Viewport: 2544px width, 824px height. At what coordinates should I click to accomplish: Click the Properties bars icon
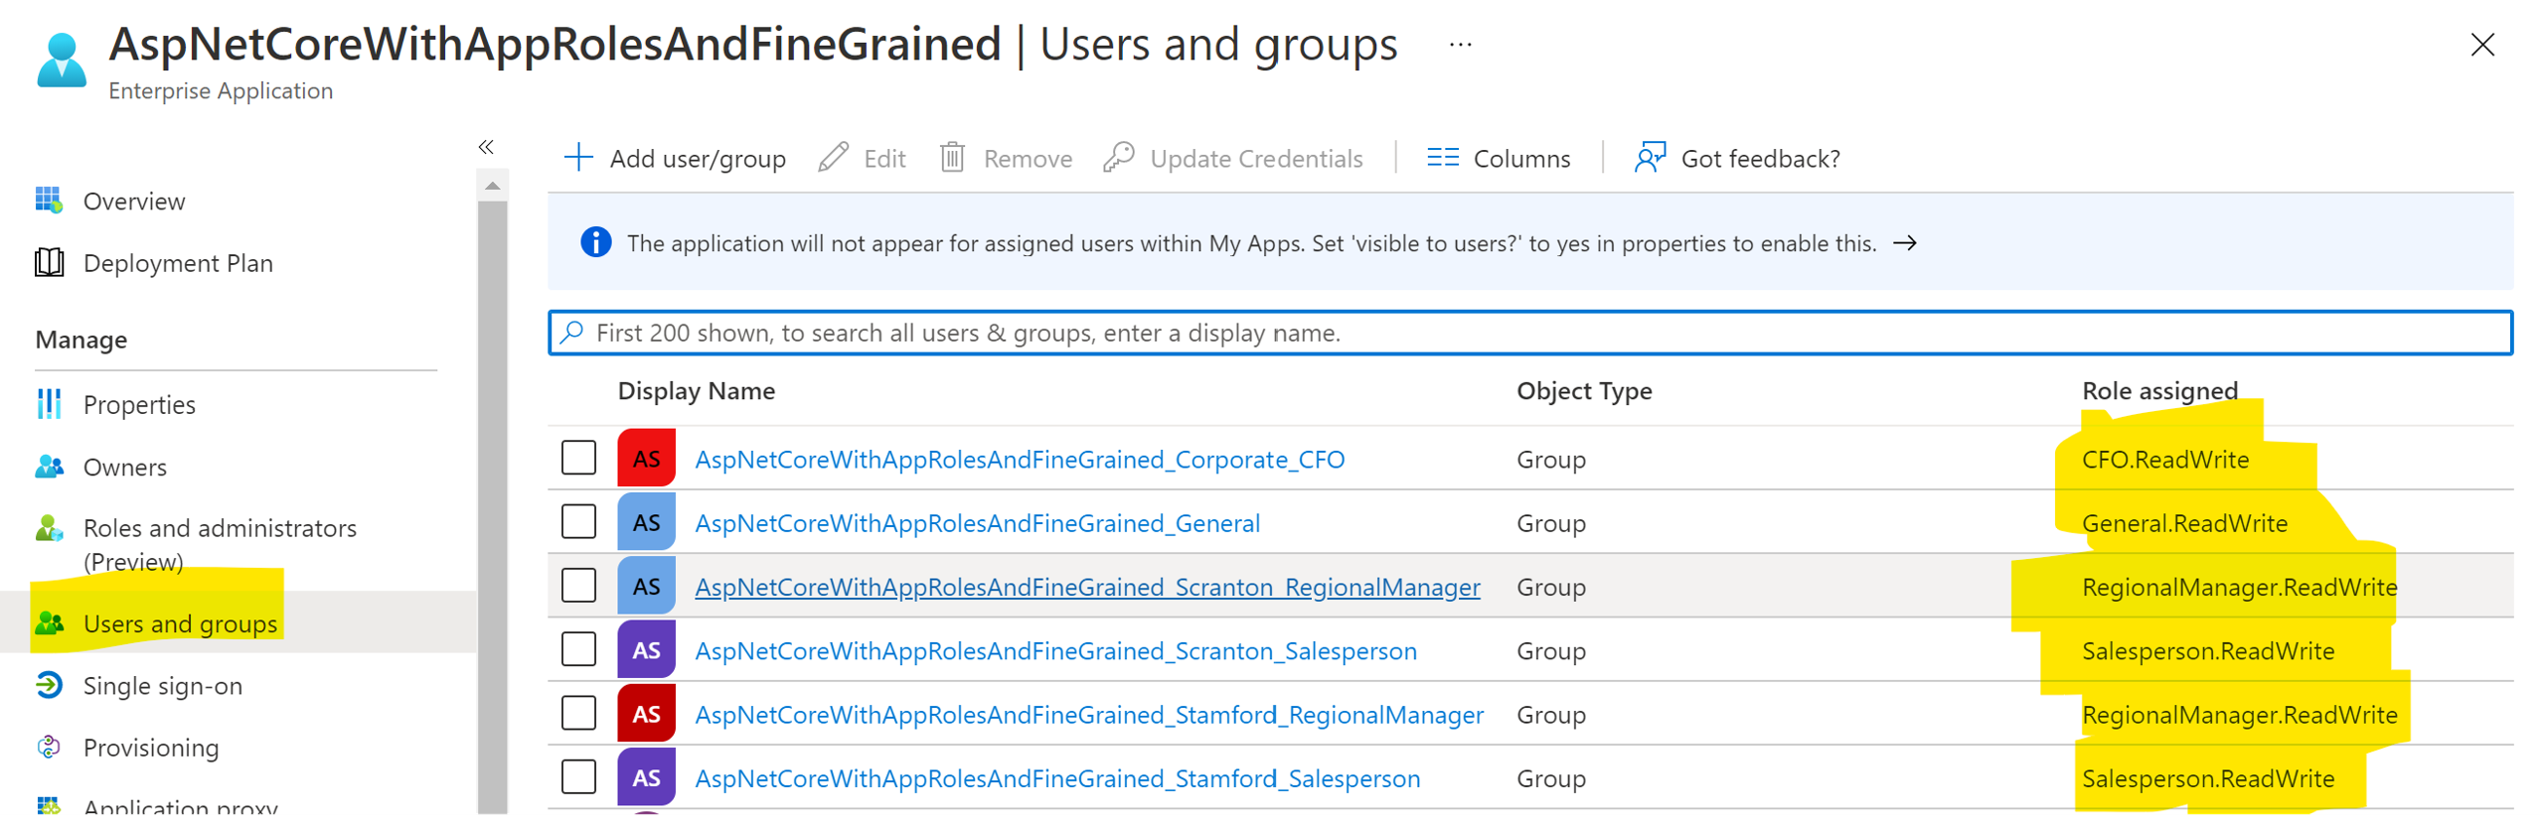(49, 404)
